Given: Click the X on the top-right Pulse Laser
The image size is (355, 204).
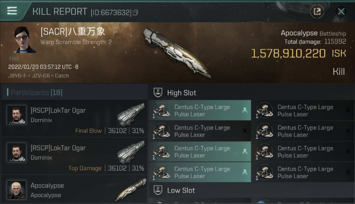Looking at the screenshot, I should tap(348, 110).
